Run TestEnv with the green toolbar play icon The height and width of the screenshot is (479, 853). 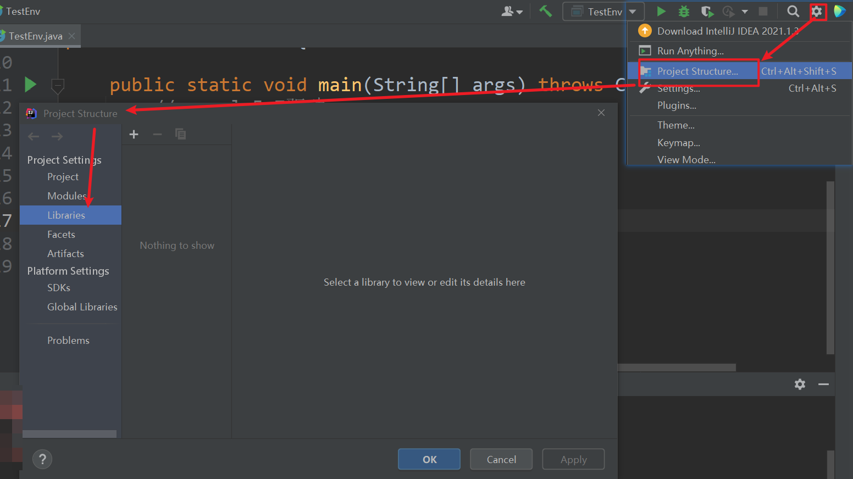(x=661, y=11)
